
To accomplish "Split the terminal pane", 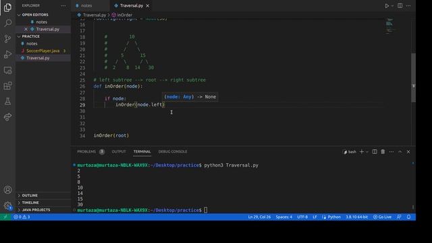I will pyautogui.click(x=375, y=152).
